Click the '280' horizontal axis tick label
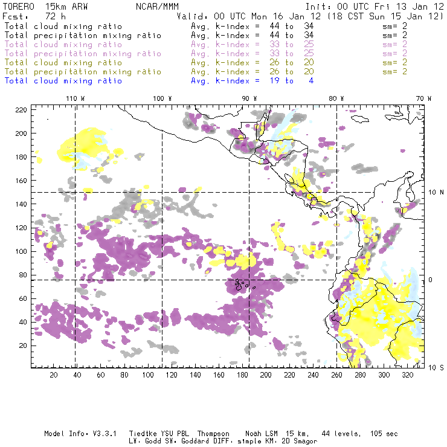This screenshot has width=447, height=447. pos(360,375)
